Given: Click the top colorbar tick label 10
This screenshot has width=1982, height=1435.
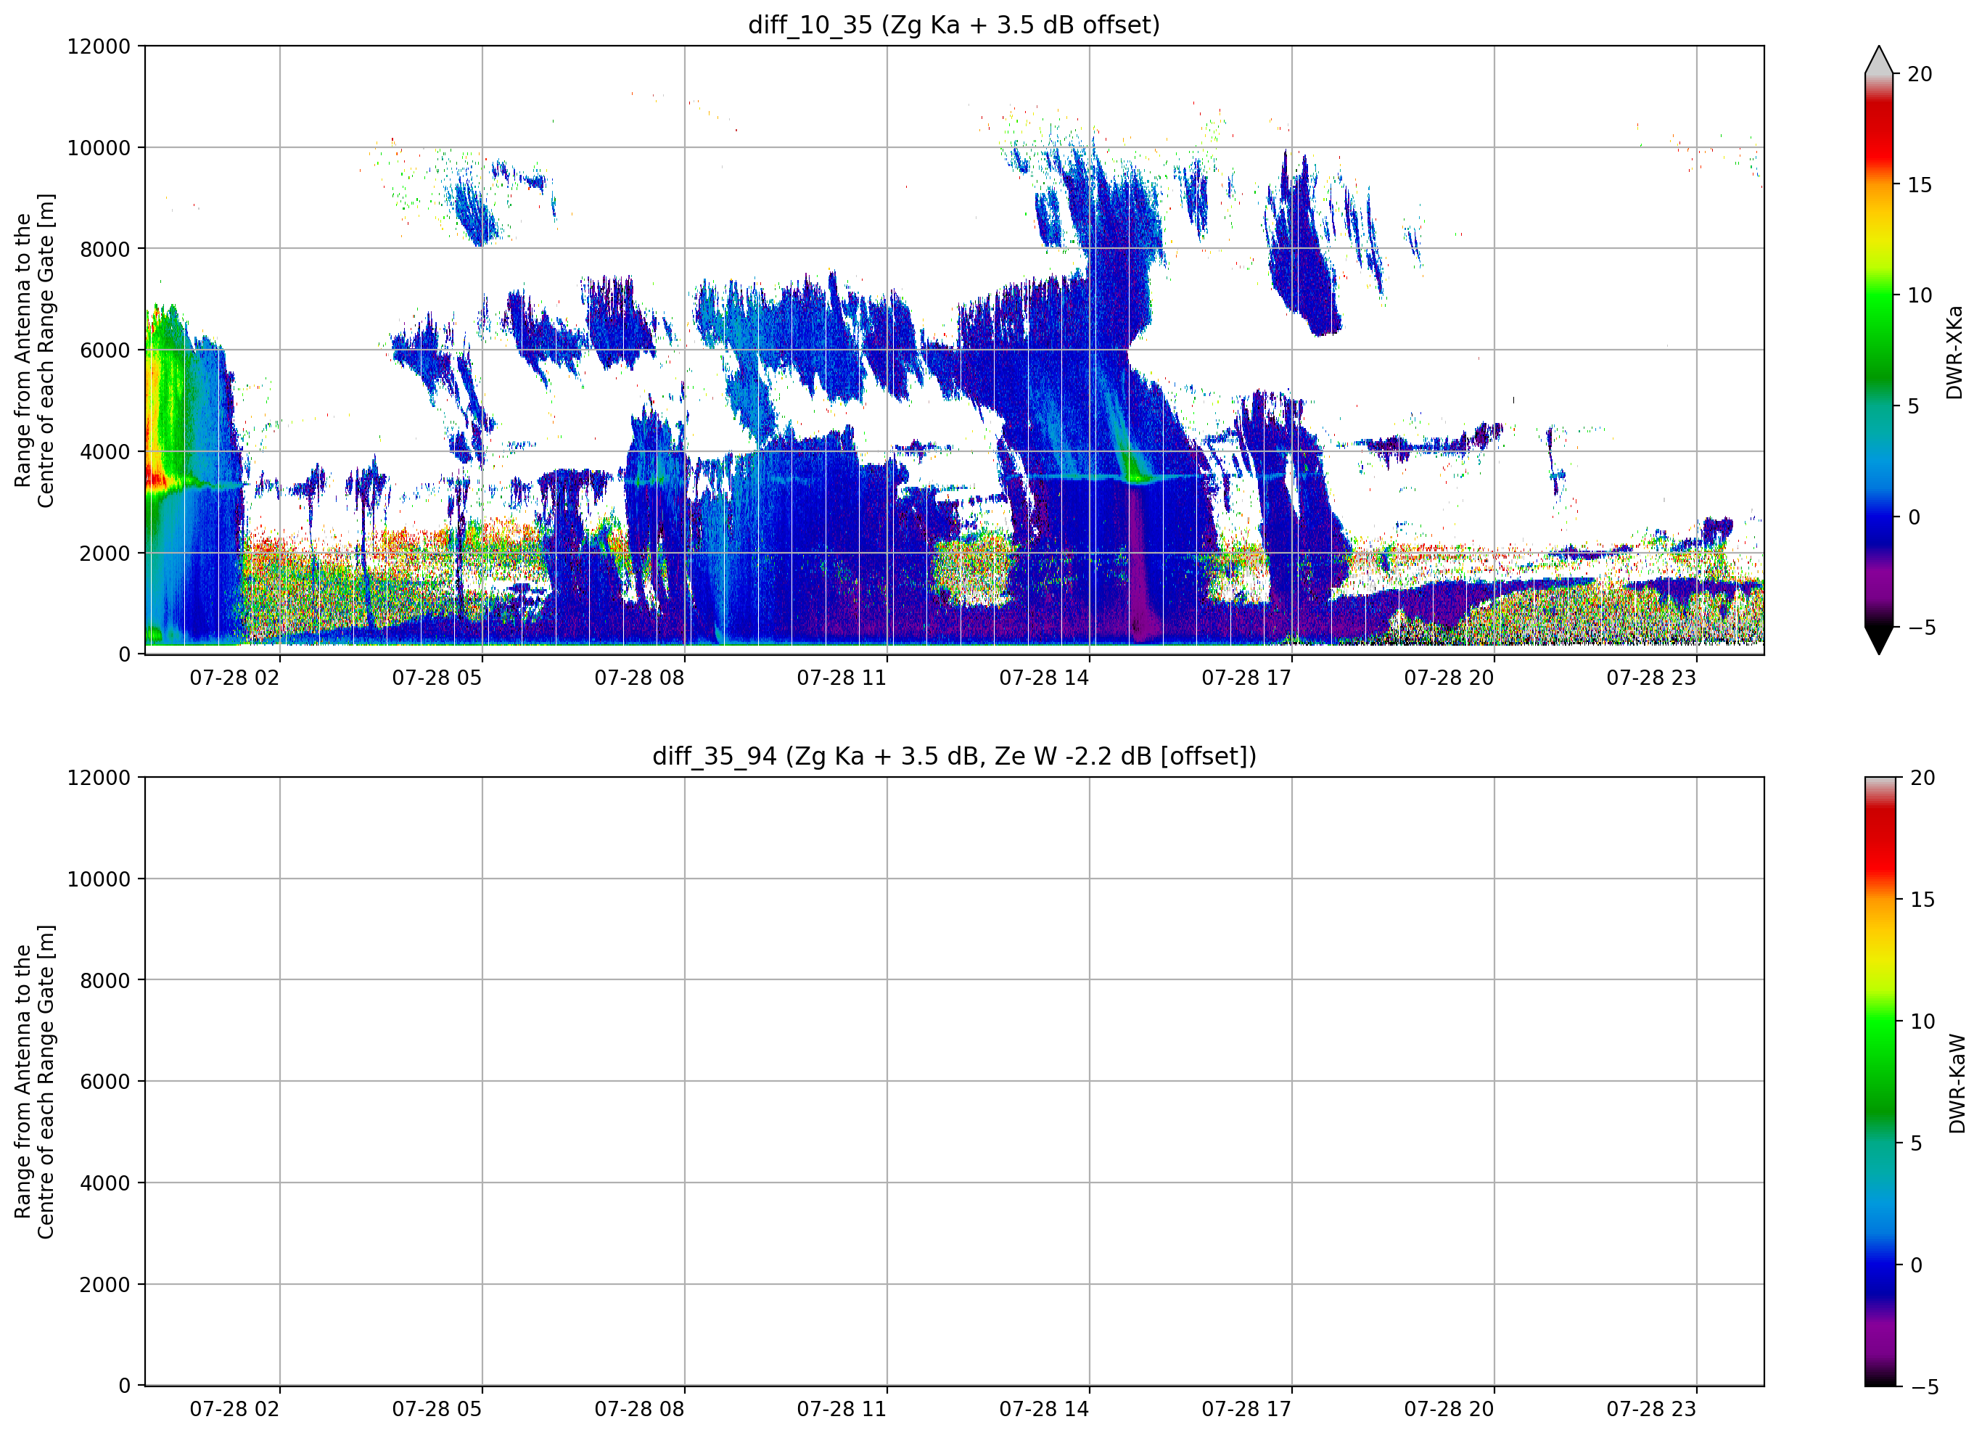Looking at the screenshot, I should [1920, 295].
